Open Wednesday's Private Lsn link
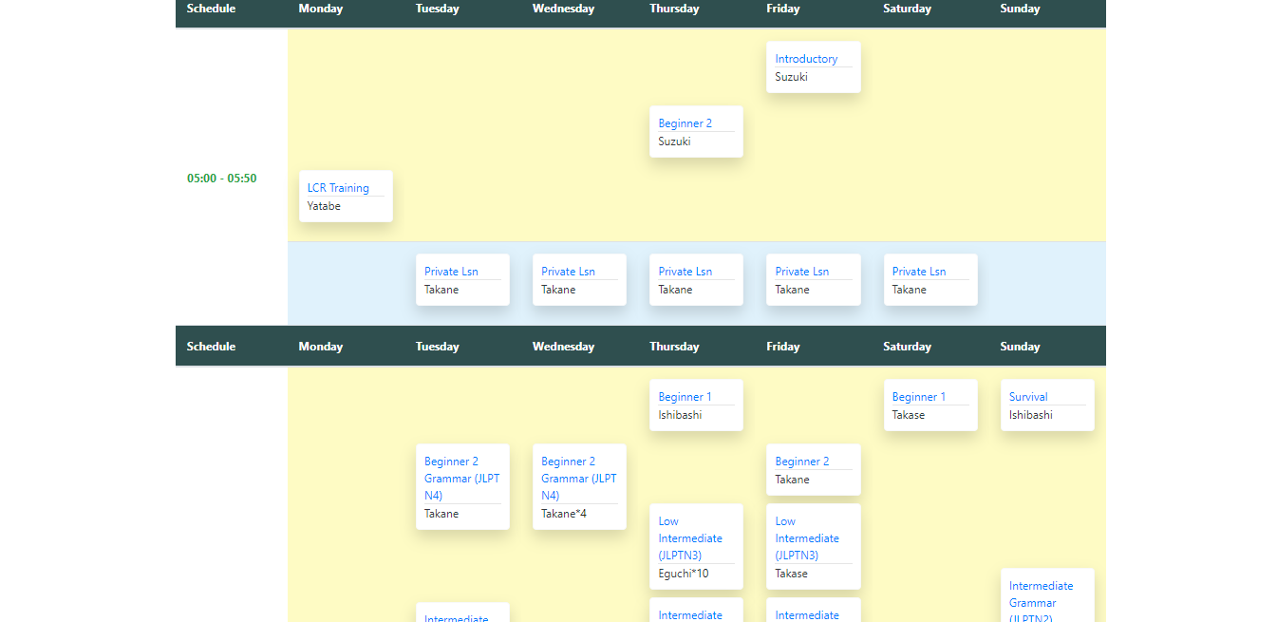 pos(568,272)
